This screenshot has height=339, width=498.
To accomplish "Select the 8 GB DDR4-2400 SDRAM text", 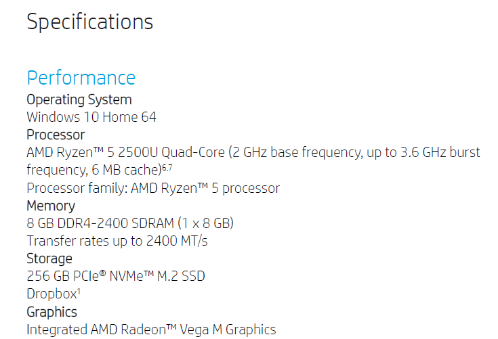I will [x=100, y=223].
